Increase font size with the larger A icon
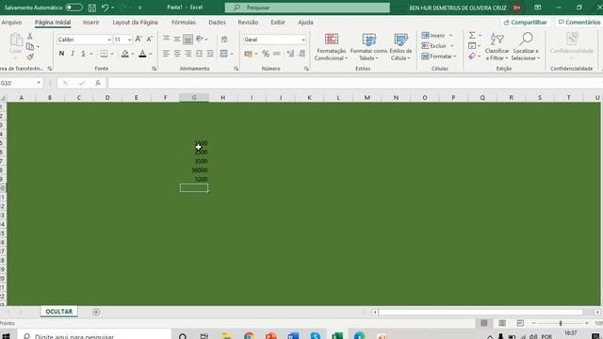Image resolution: width=603 pixels, height=339 pixels. (139, 40)
